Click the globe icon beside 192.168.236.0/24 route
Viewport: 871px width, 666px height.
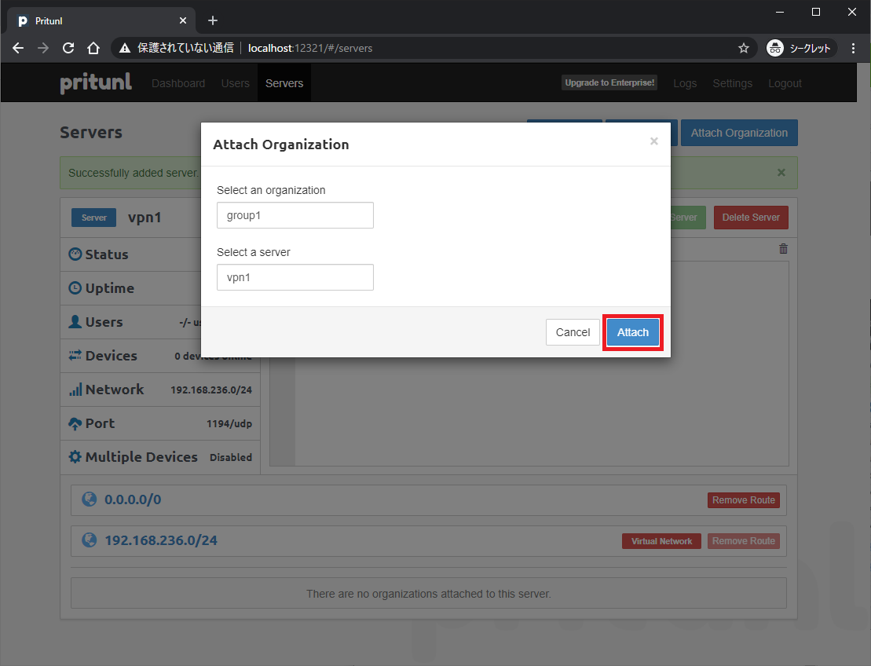click(90, 540)
